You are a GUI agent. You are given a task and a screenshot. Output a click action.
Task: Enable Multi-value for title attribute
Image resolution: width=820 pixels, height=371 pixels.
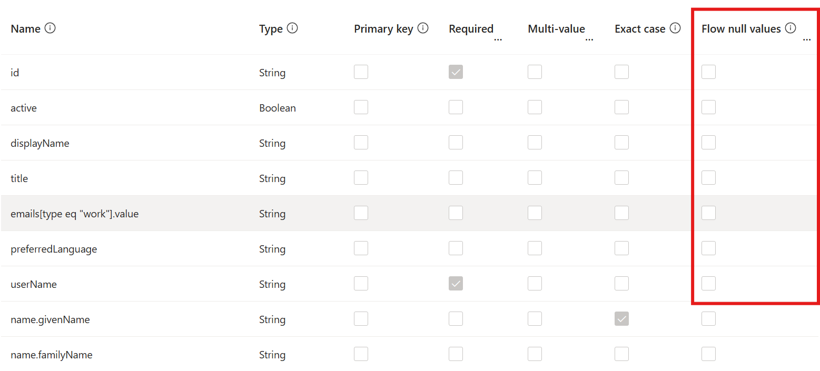point(535,178)
